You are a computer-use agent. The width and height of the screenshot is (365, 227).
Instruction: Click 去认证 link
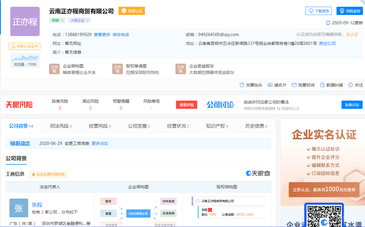352,34
